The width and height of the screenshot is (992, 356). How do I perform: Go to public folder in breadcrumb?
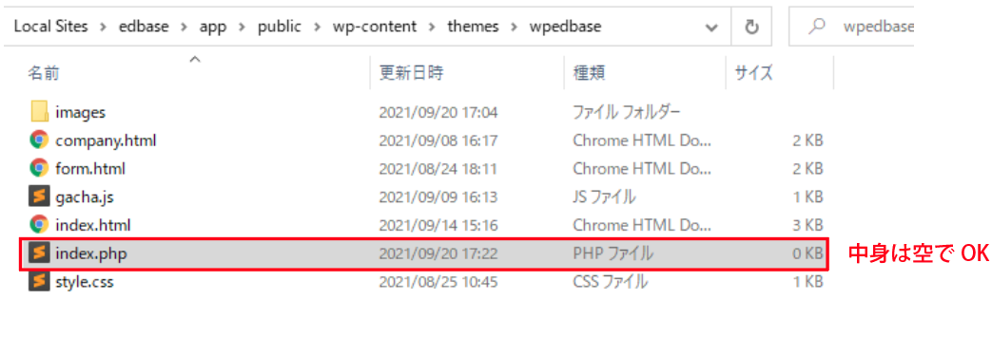tap(279, 27)
